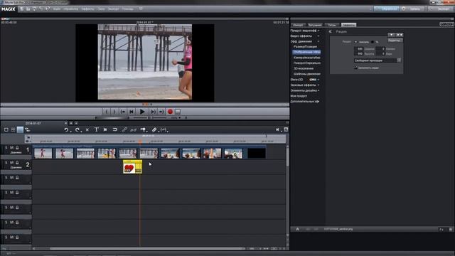The image size is (455, 256).
Task: Click the save project icon
Action: [x=34, y=9]
